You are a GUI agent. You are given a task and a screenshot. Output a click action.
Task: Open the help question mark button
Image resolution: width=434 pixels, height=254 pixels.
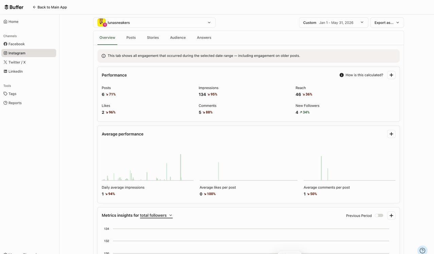point(422,251)
